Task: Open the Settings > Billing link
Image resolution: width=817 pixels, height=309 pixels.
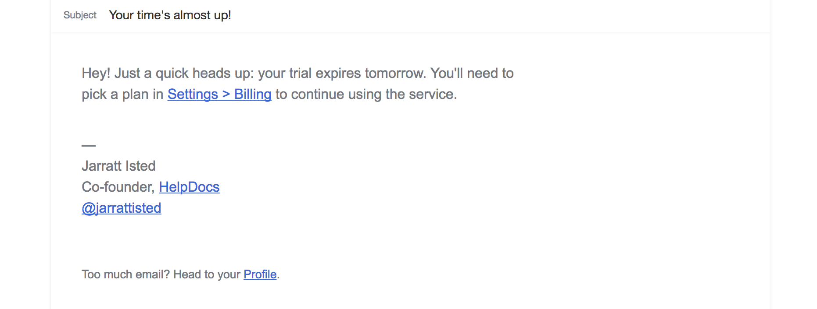Action: tap(219, 94)
